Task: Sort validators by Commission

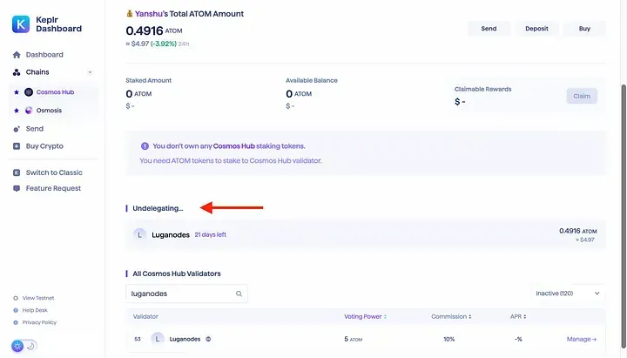Action: 451,316
